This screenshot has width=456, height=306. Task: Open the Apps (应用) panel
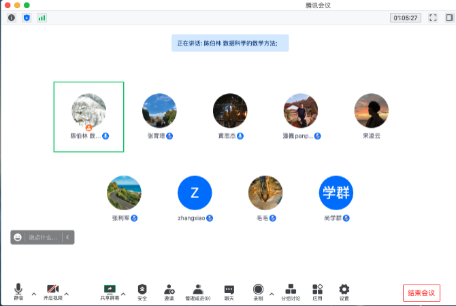[x=317, y=292]
